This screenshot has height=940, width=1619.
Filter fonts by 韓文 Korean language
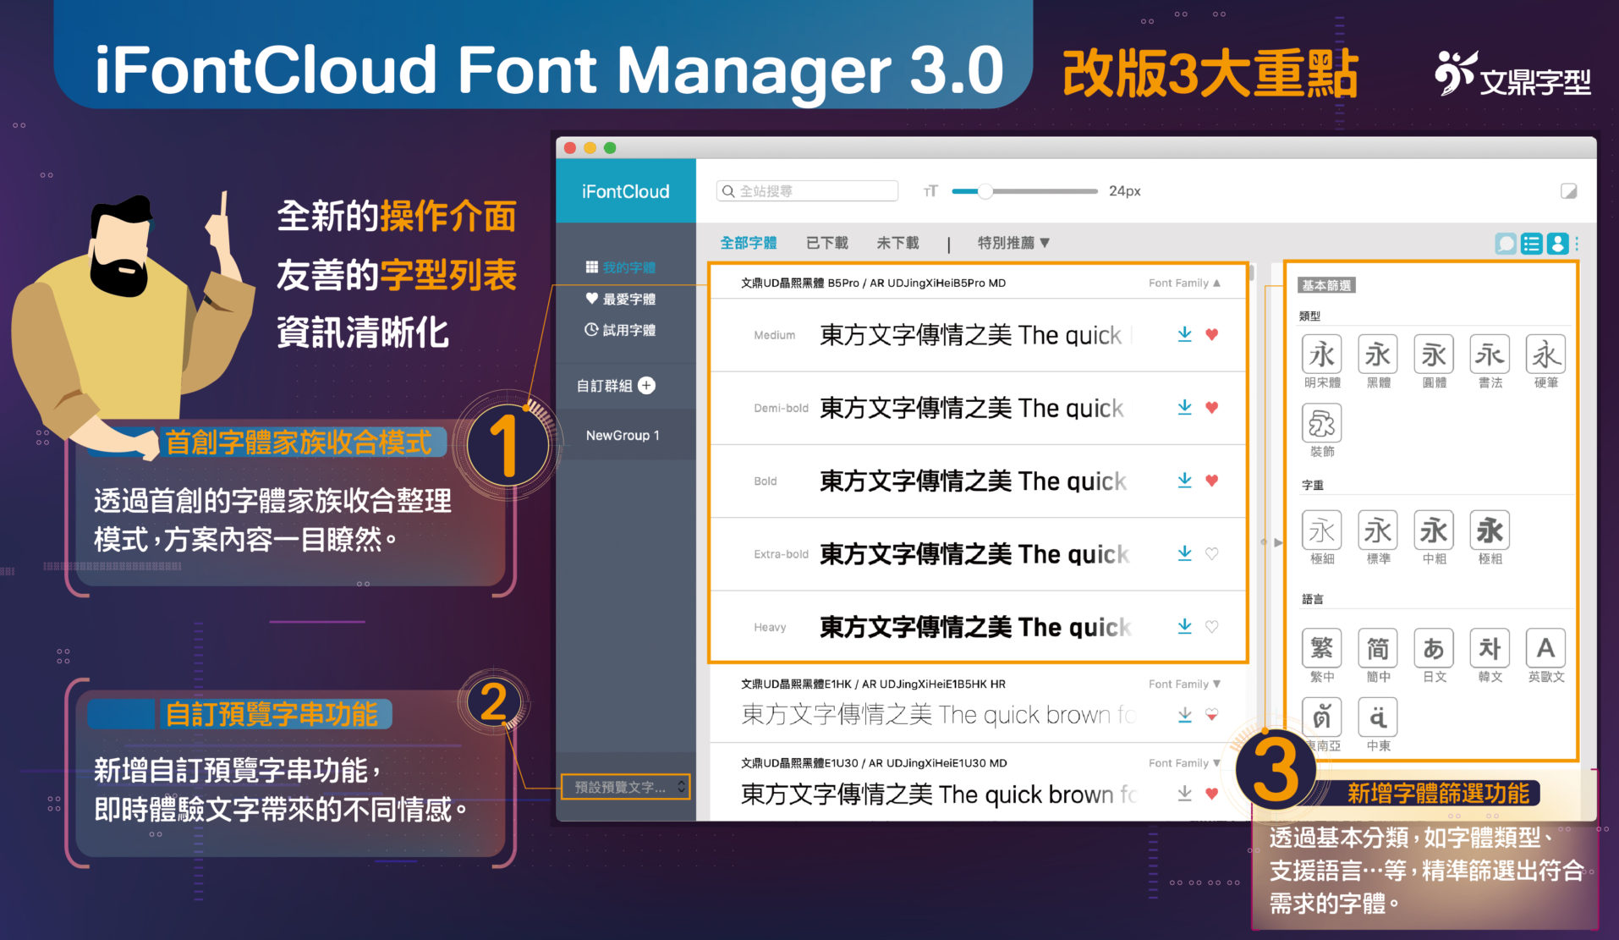(1490, 649)
